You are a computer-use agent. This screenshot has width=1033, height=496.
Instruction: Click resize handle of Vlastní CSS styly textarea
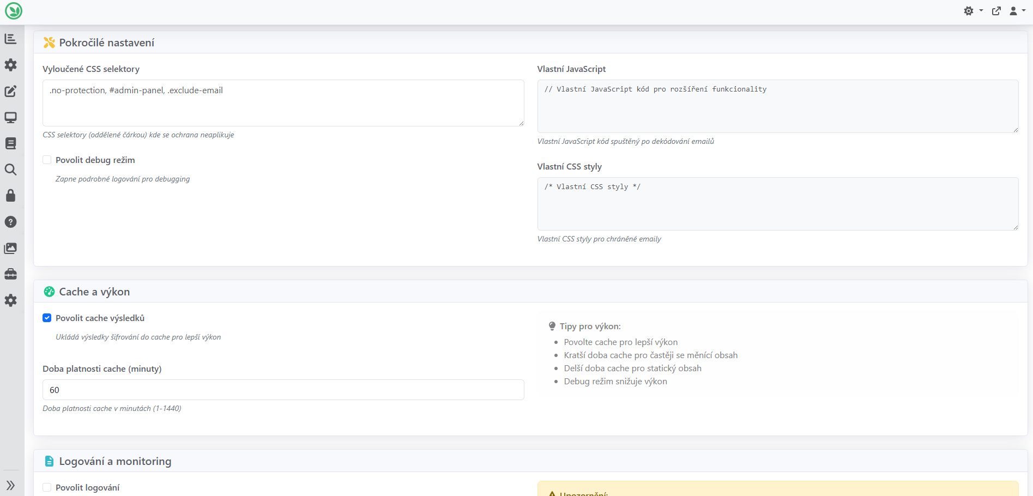[1016, 227]
